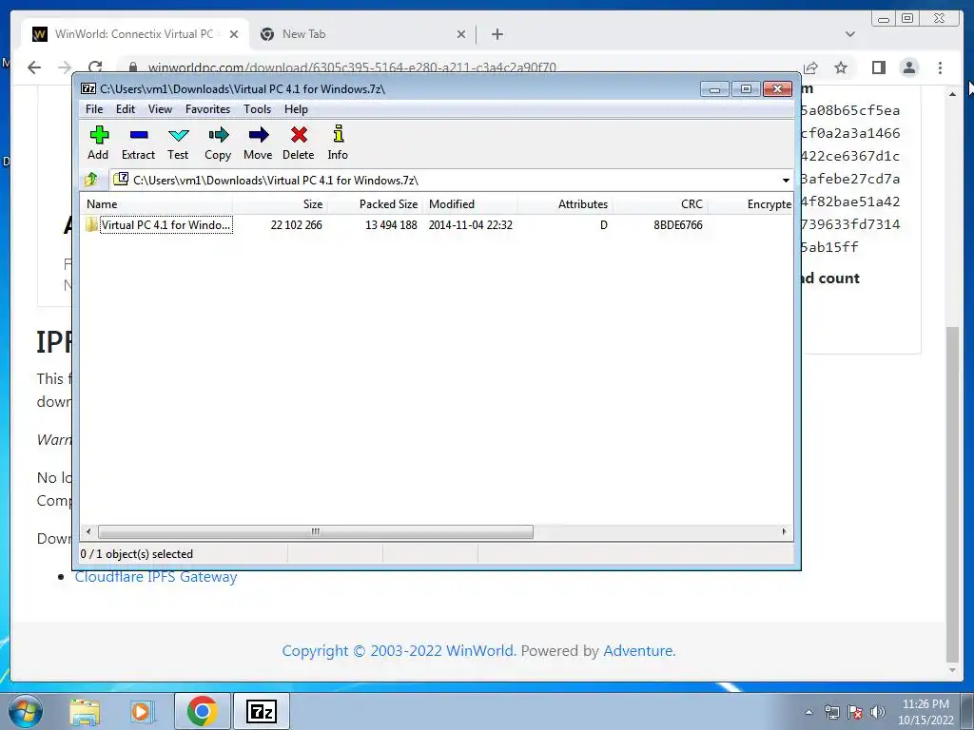This screenshot has width=974, height=730.
Task: Open Chrome profile avatar menu
Action: (x=909, y=67)
